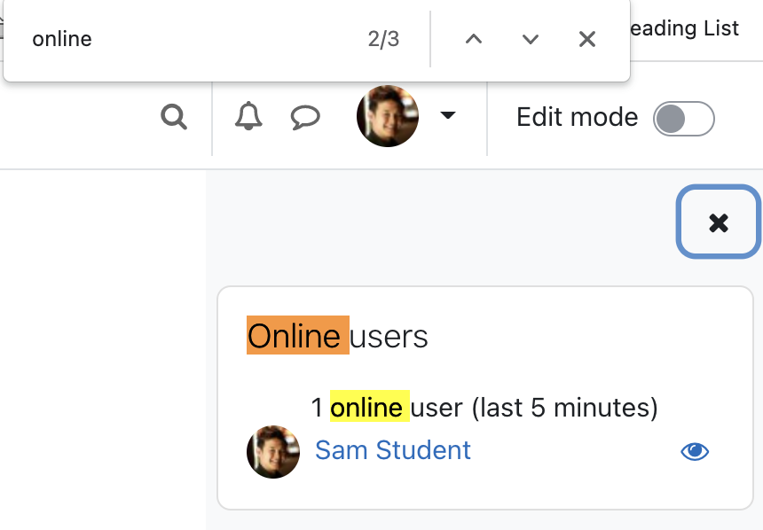
Task: Open the Reading List button
Action: pos(684,28)
